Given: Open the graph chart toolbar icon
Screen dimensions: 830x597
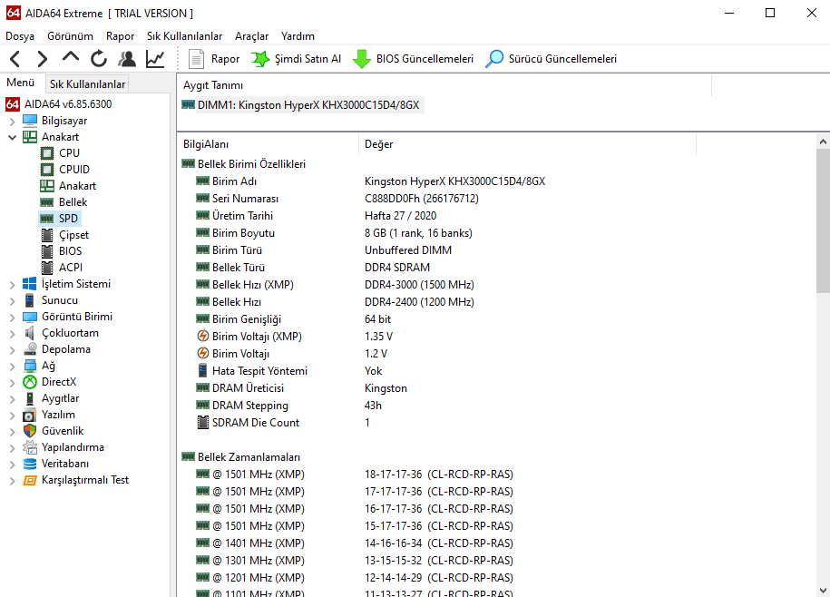Looking at the screenshot, I should point(155,59).
